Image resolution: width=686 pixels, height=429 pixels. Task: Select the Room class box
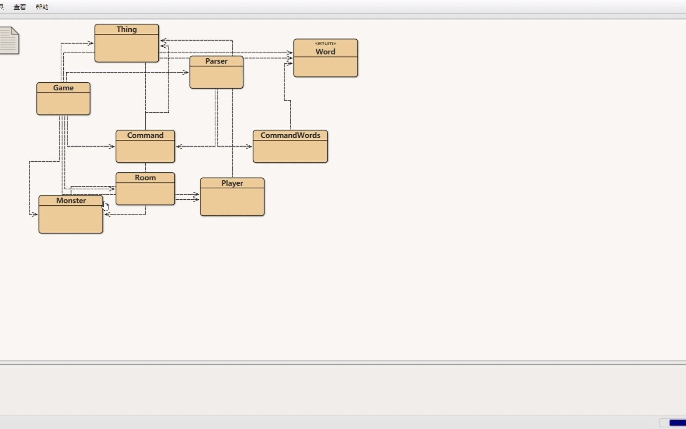[x=145, y=189]
